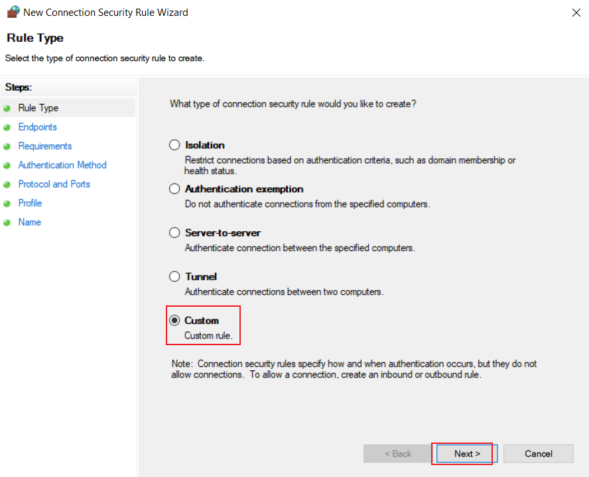This screenshot has width=589, height=477.
Task: Choose Authentication exemption rule type
Action: tap(174, 189)
